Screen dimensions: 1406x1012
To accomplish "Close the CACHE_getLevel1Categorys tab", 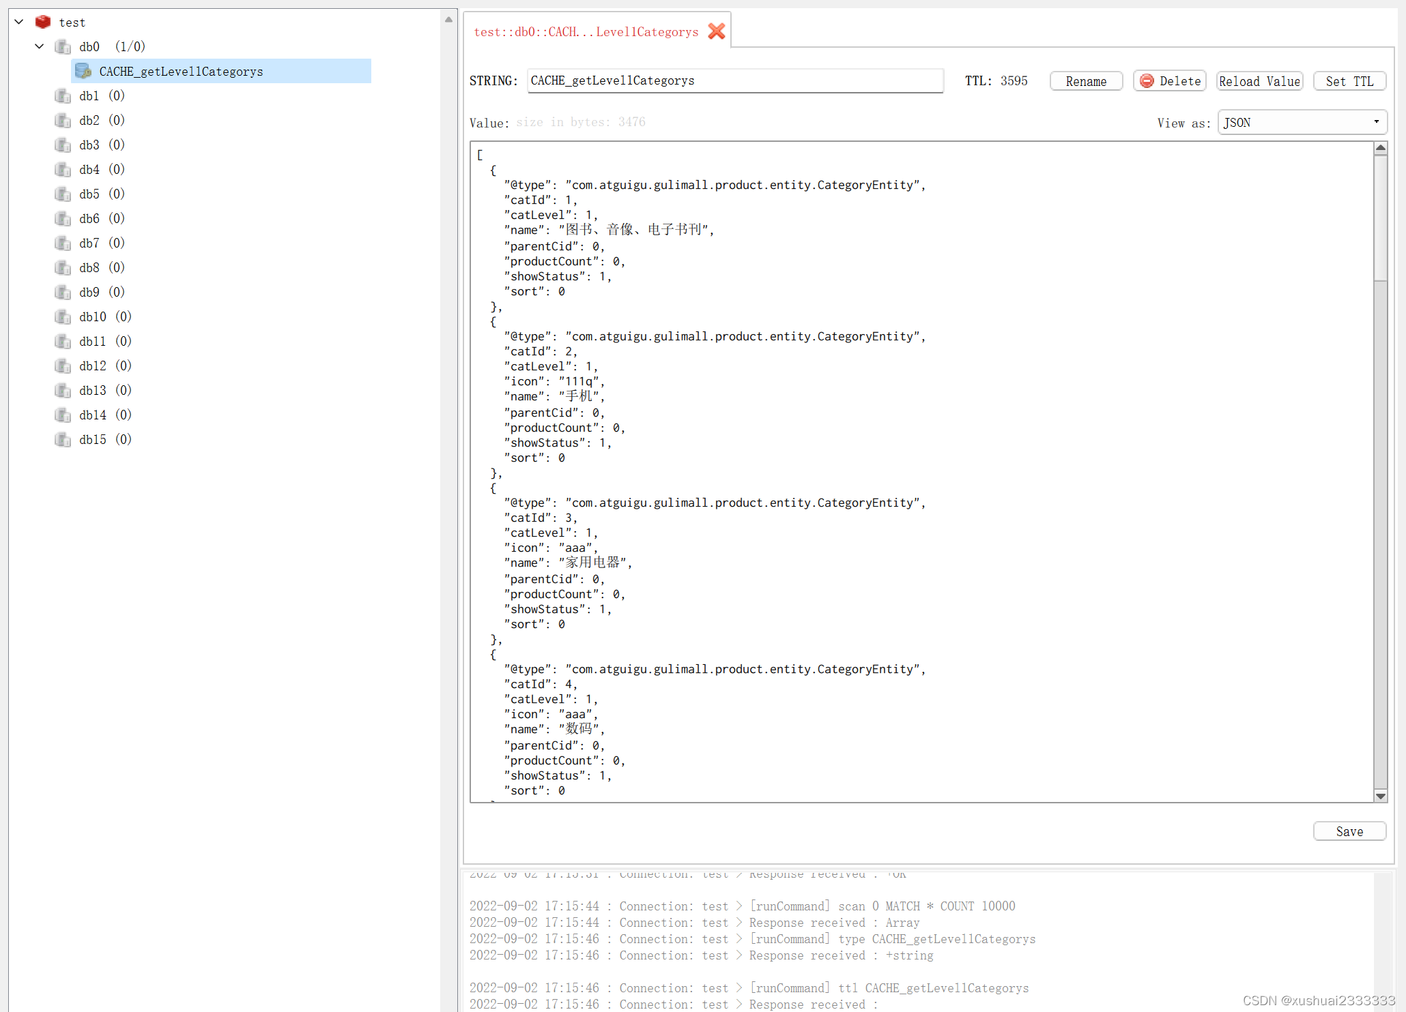I will click(716, 31).
